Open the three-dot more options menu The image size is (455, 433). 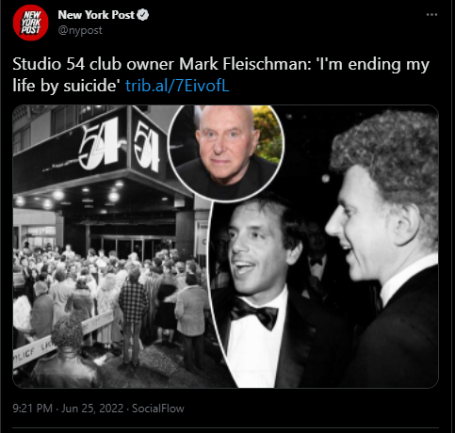(x=431, y=15)
